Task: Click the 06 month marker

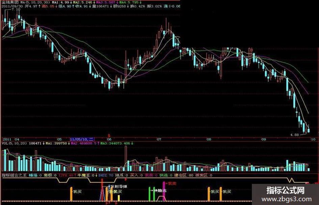Action: (109, 139)
